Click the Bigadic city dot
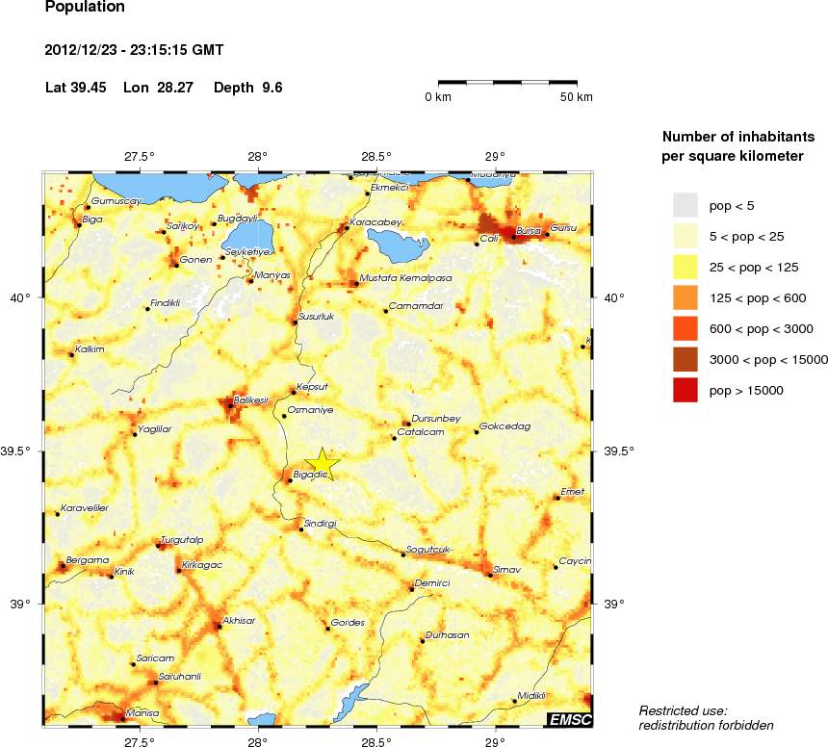 (290, 480)
